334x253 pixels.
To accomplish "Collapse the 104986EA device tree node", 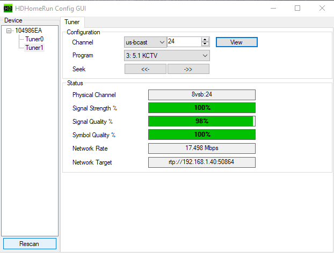I will point(9,31).
